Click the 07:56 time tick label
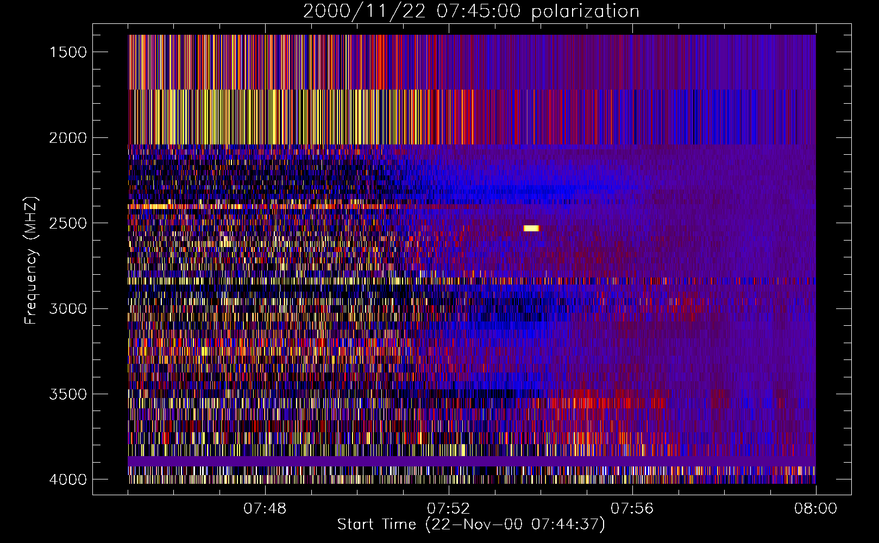Image resolution: width=879 pixels, height=543 pixels. point(632,509)
